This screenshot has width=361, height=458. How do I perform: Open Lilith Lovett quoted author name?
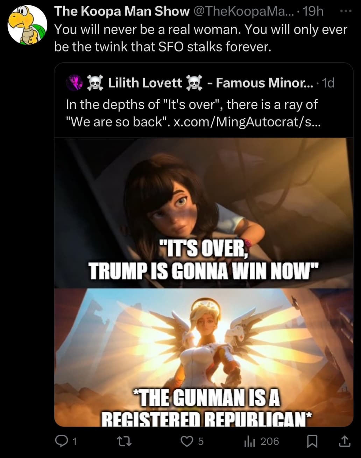point(145,83)
